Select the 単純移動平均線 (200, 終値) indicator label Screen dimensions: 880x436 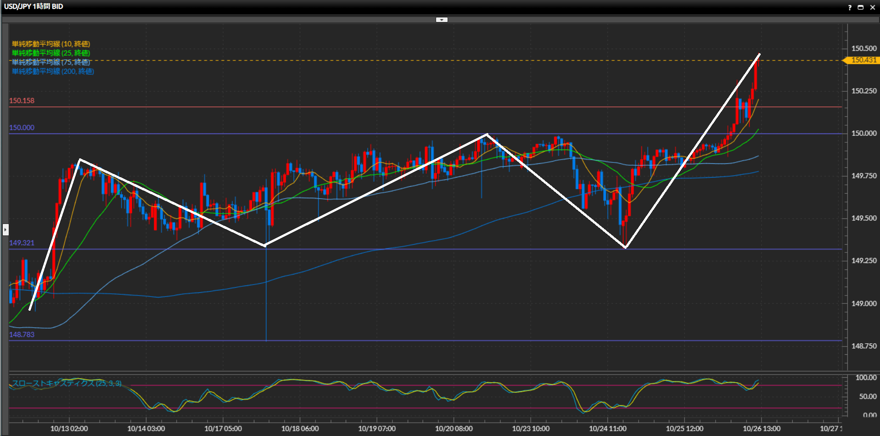[x=53, y=71]
